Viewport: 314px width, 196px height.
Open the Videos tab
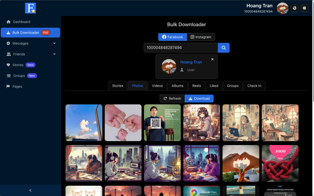pos(158,86)
